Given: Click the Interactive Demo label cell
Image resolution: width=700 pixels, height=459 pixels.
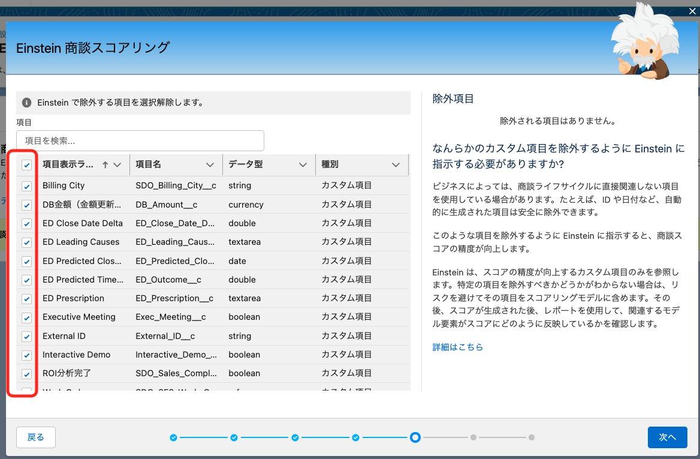Looking at the screenshot, I should (x=76, y=355).
